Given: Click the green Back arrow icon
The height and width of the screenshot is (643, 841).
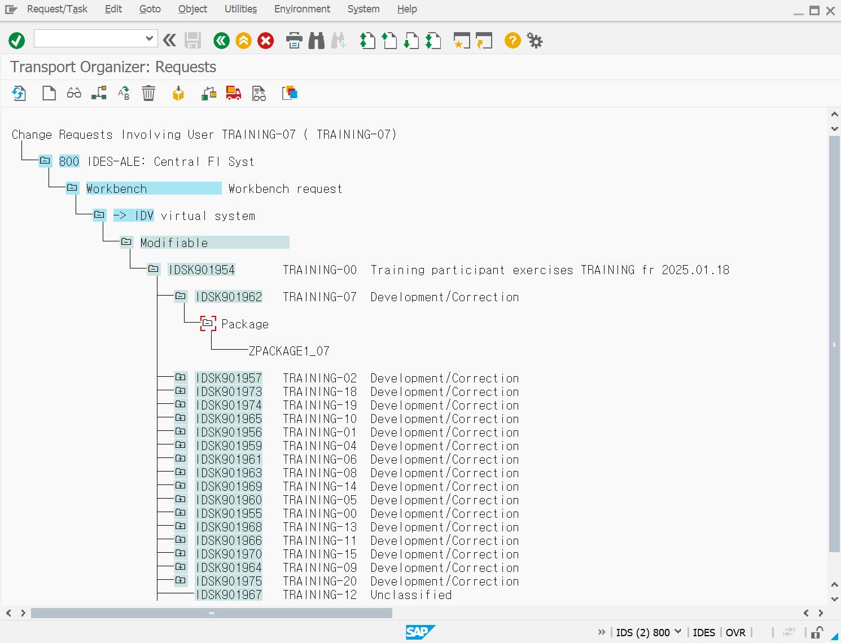Looking at the screenshot, I should point(222,41).
